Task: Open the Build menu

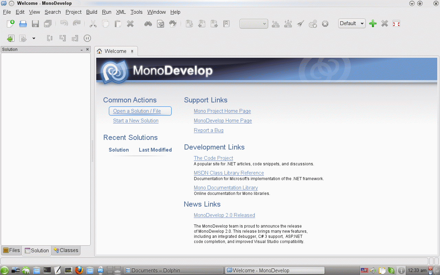Action: pos(92,12)
